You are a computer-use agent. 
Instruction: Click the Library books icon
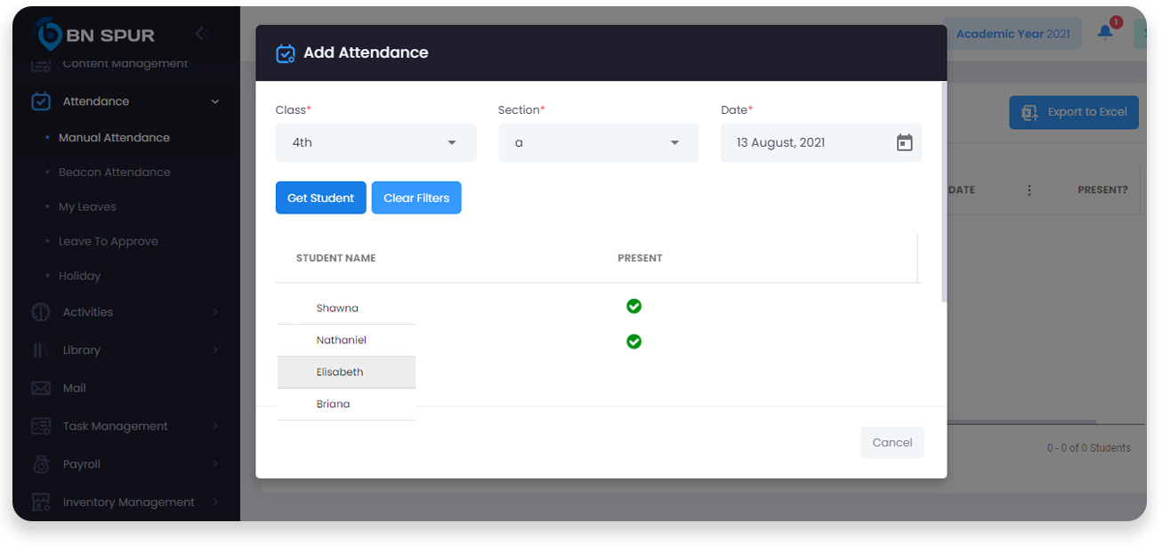point(41,350)
